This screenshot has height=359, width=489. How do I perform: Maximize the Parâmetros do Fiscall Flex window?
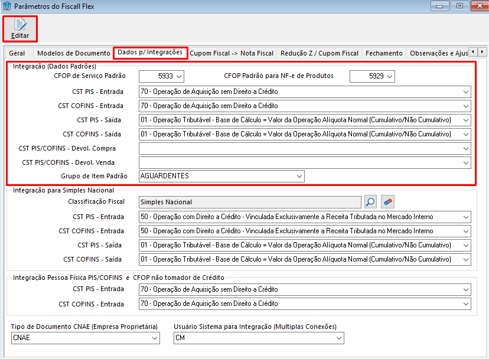(x=459, y=6)
